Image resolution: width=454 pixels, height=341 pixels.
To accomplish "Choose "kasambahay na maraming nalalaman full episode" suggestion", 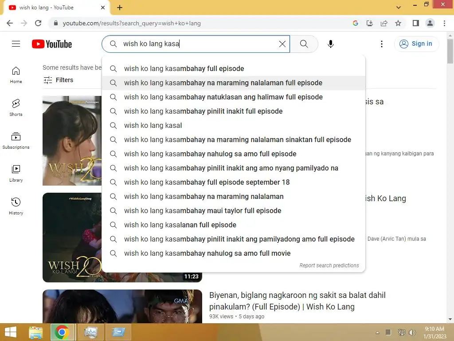I will tap(234, 83).
